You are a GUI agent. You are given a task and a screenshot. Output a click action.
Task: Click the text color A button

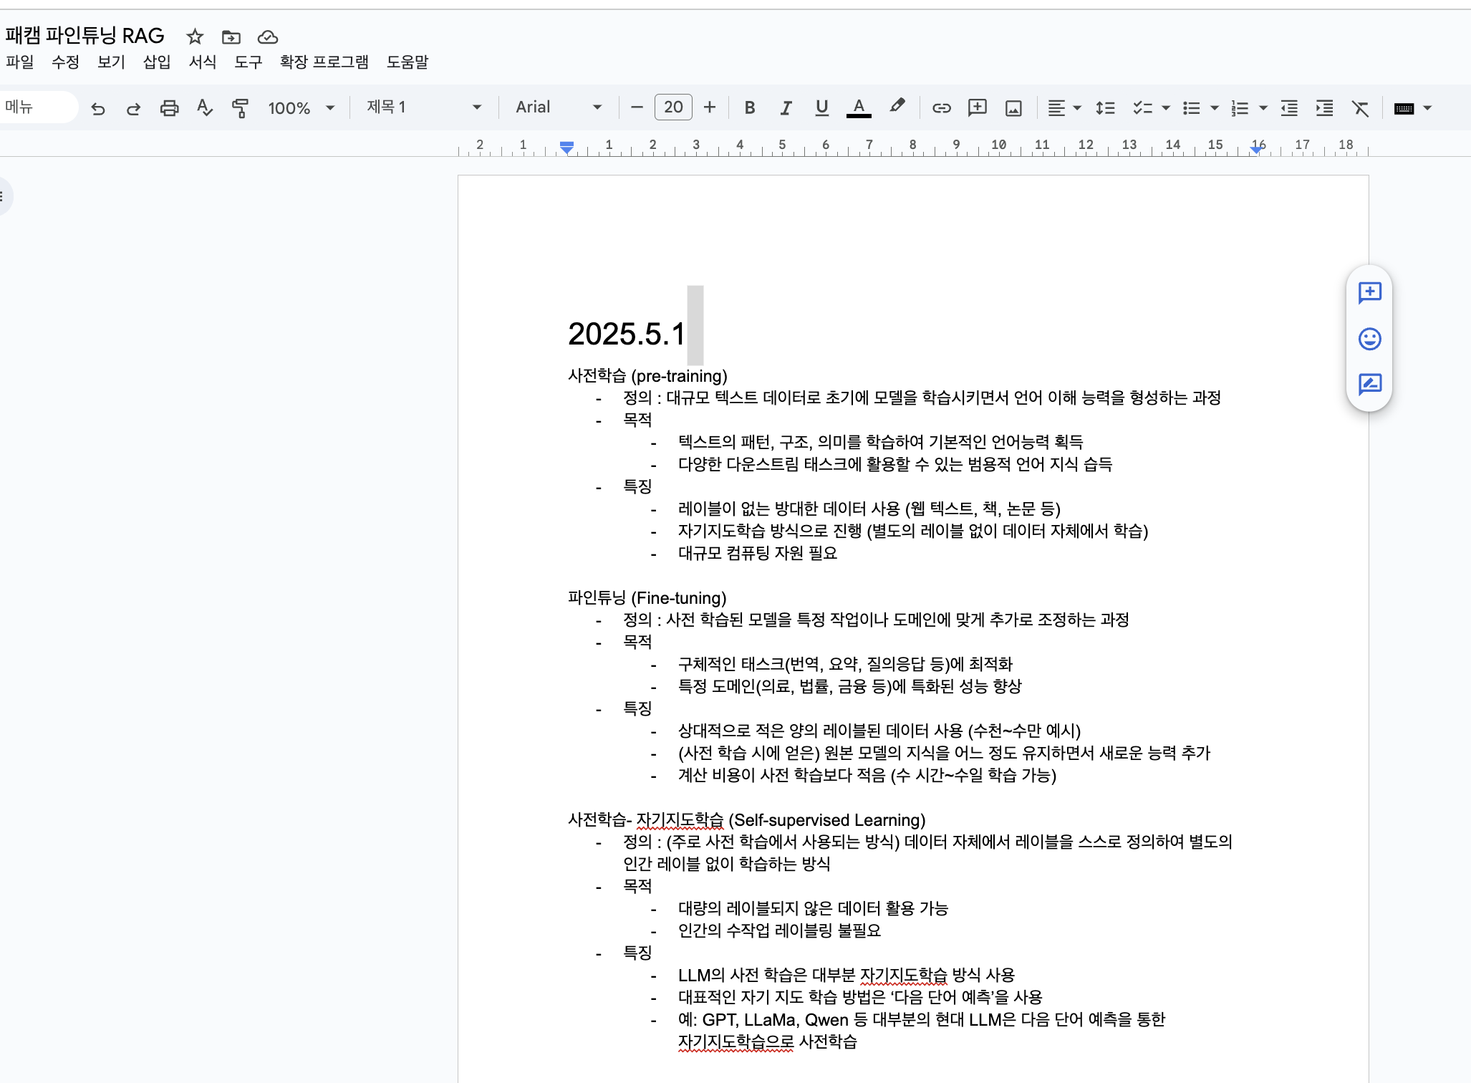point(859,107)
